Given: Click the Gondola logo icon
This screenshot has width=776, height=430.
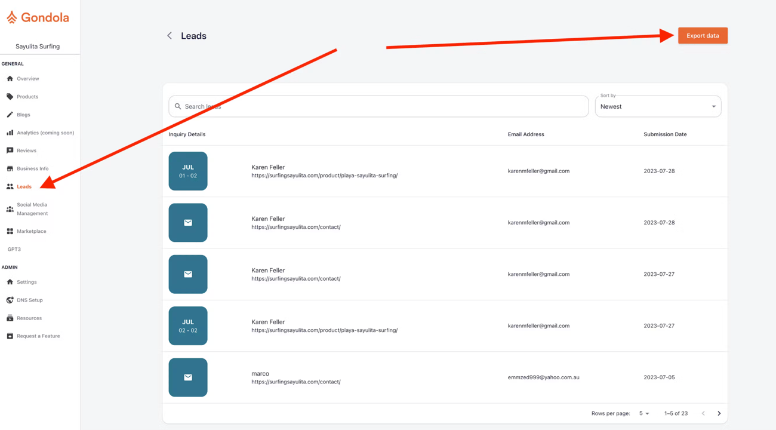Looking at the screenshot, I should click(12, 17).
